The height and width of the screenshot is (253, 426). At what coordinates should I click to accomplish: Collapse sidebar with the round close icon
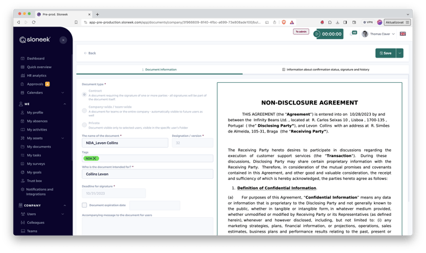[x=63, y=40]
